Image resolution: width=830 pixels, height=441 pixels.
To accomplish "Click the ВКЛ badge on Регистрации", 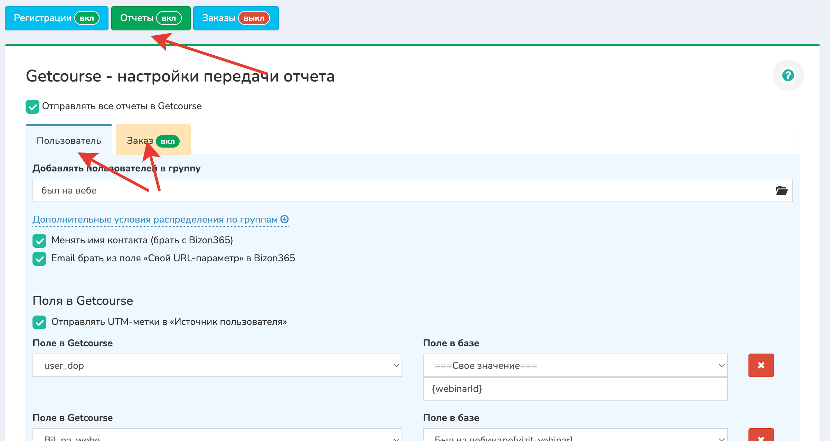I will point(87,18).
